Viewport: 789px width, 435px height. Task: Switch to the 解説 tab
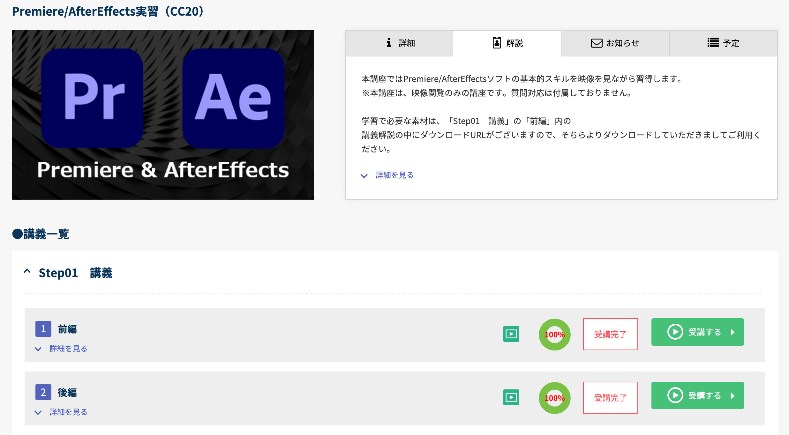(507, 43)
